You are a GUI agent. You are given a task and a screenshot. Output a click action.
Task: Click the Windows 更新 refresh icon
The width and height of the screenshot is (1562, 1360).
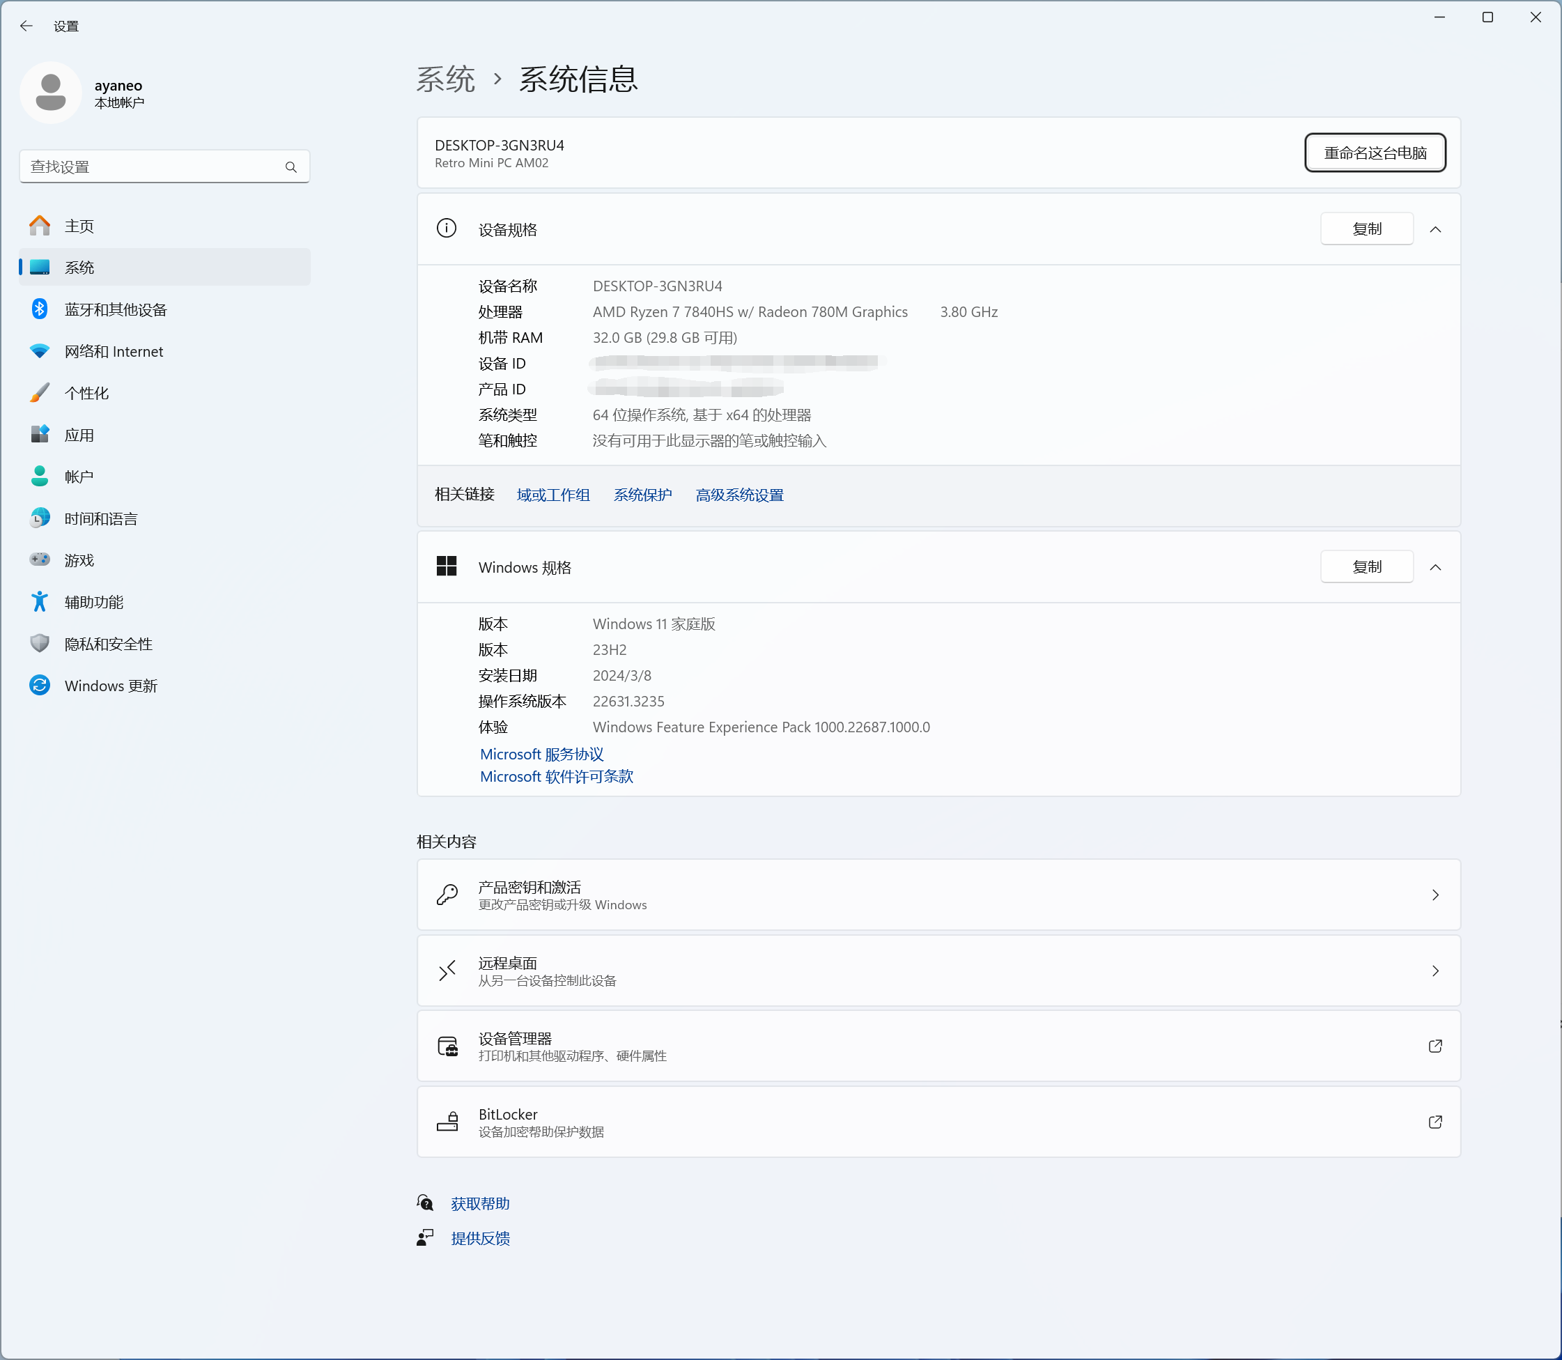click(x=40, y=686)
